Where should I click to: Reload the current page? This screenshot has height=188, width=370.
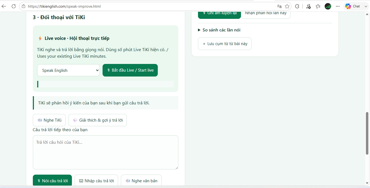[x=14, y=6]
